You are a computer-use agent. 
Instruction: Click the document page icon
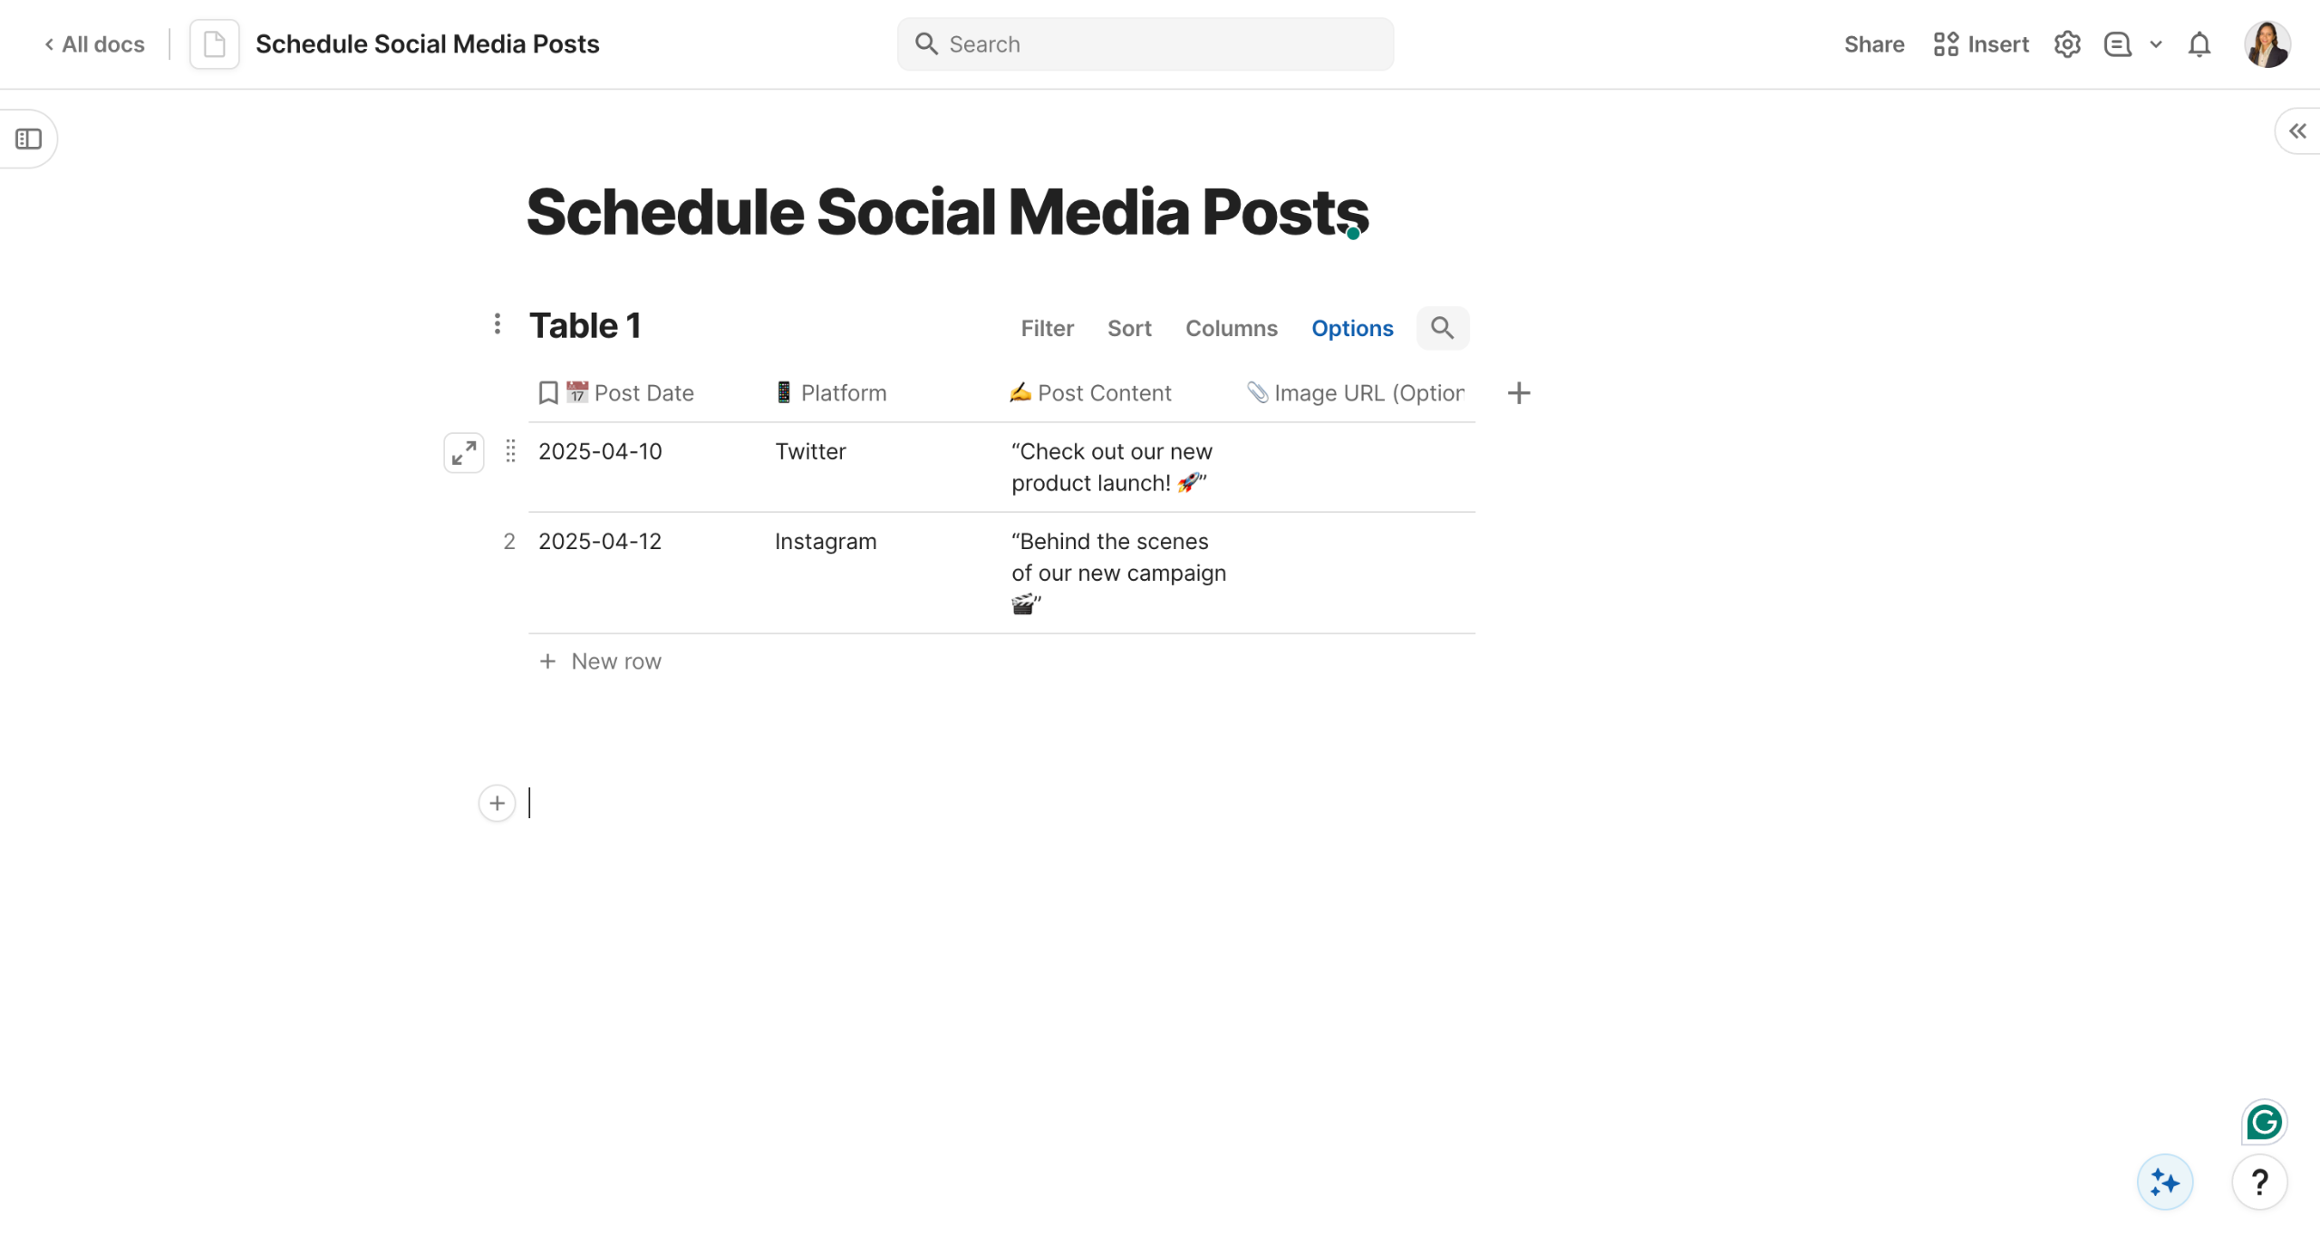tap(214, 44)
